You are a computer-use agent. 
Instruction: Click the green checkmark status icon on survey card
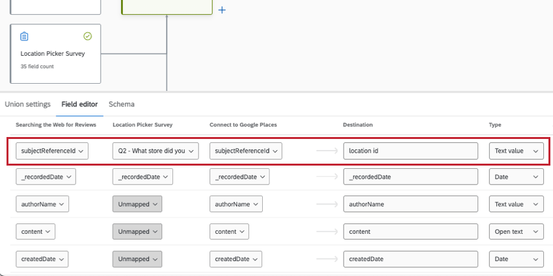coord(88,36)
